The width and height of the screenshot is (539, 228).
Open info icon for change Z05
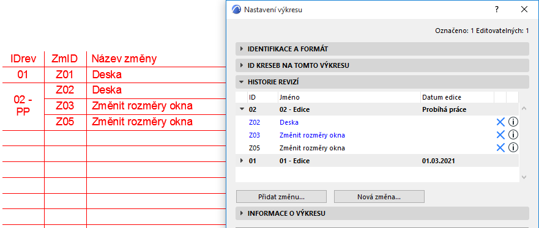click(x=513, y=148)
